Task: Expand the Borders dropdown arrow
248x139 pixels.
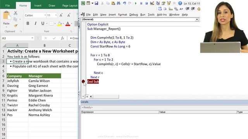Action: (55, 24)
